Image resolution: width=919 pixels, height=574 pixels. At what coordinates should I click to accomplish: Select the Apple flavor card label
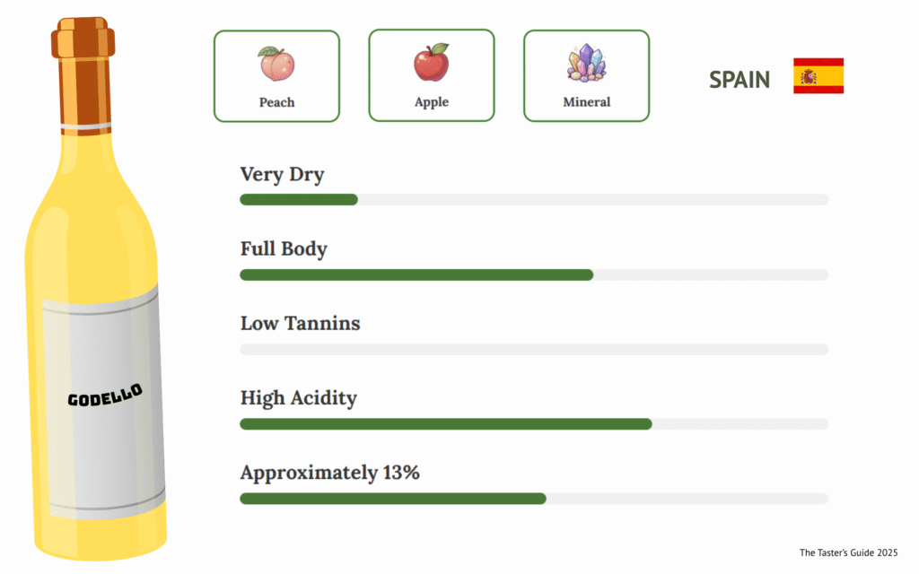coord(431,102)
